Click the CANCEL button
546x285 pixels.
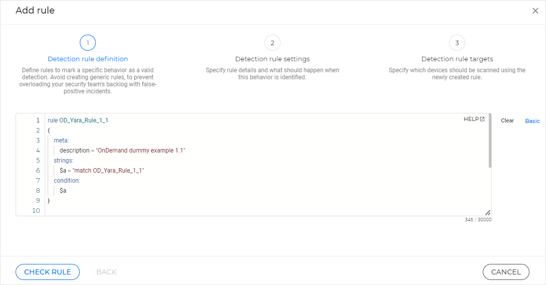pos(506,272)
